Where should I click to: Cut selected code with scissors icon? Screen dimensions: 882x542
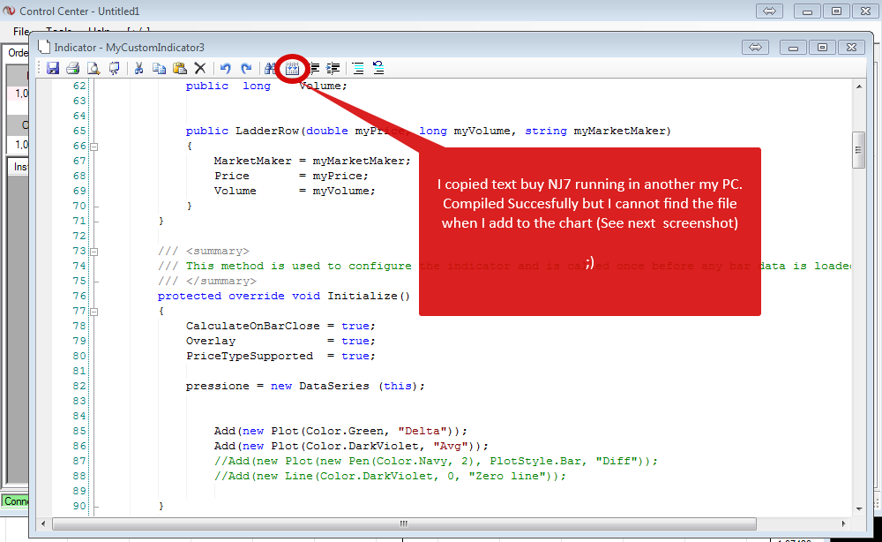pyautogui.click(x=138, y=69)
